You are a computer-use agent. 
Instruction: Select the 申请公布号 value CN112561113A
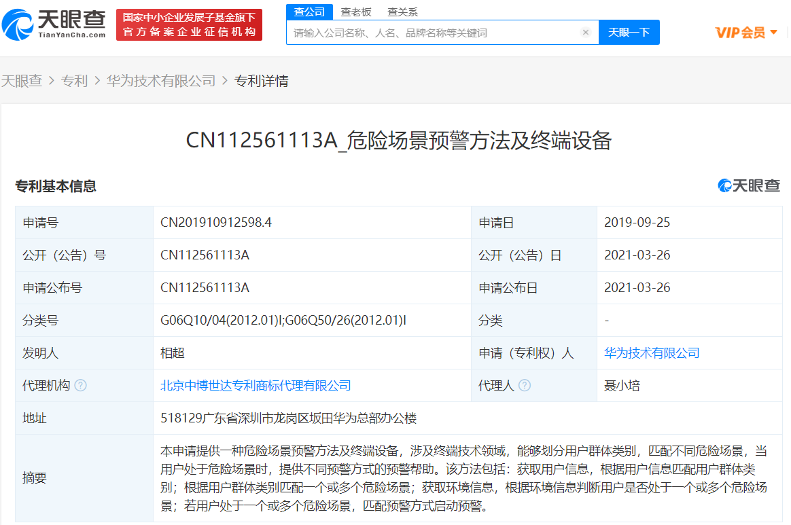coord(205,287)
